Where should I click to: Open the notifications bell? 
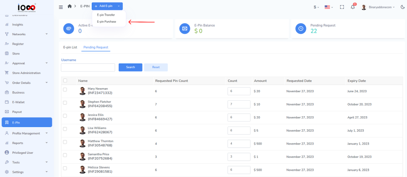353,7
